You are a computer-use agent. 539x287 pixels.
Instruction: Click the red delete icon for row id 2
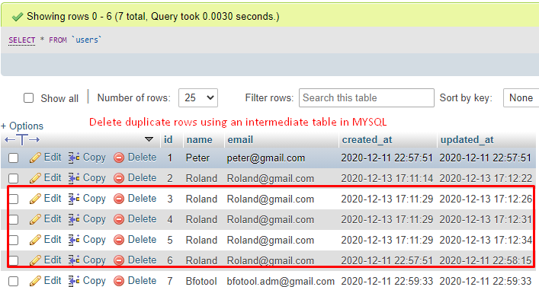[119, 178]
